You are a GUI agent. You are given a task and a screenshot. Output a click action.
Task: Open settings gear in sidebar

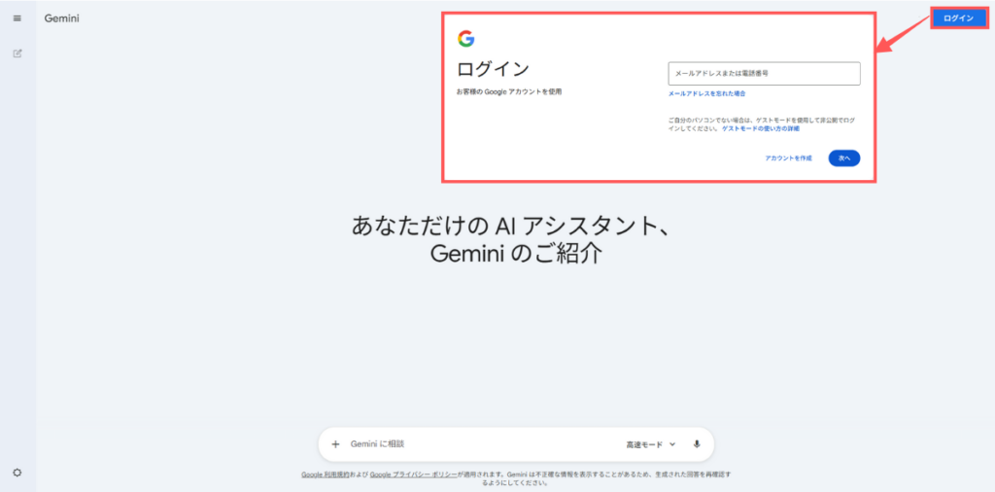17,473
